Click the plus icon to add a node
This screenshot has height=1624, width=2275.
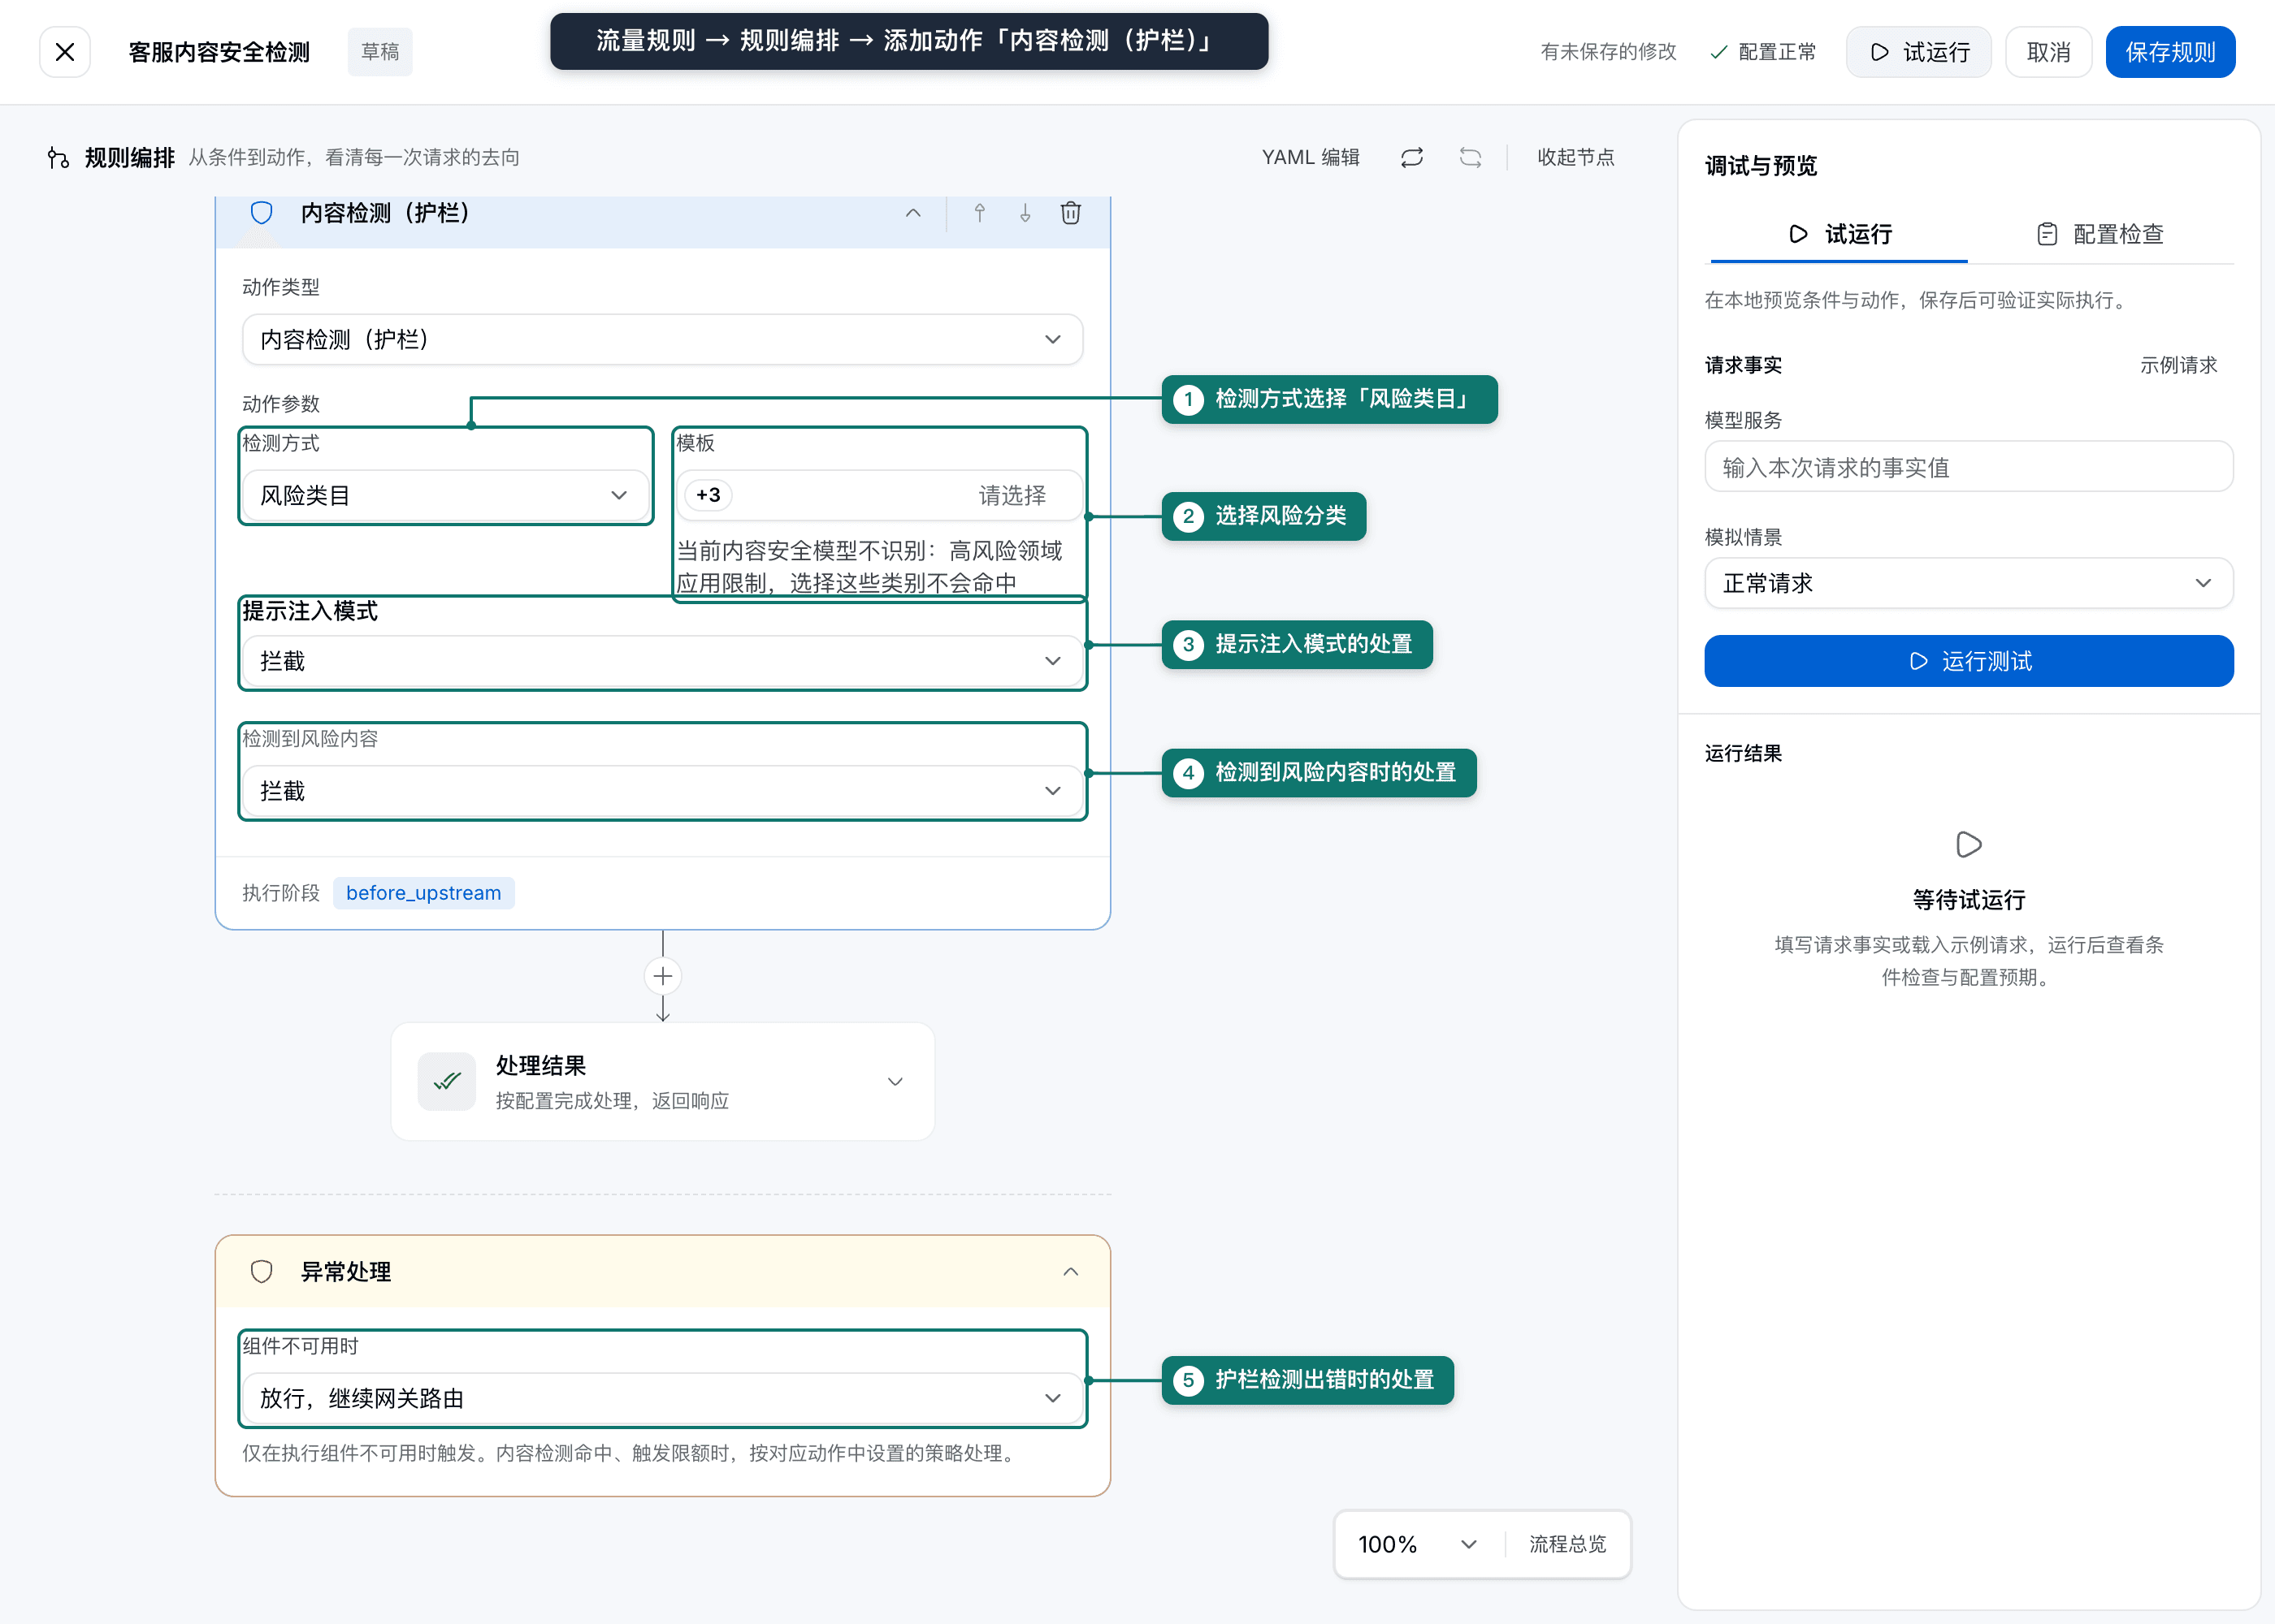tap(662, 976)
